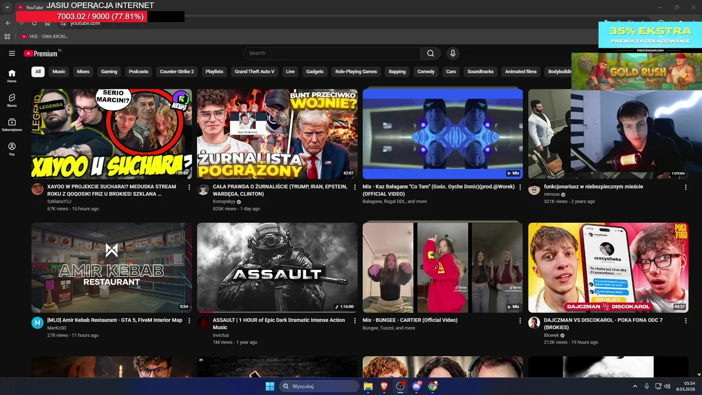This screenshot has width=702, height=395.
Task: Select the Counter-Strike 2 filter chip
Action: 177,71
